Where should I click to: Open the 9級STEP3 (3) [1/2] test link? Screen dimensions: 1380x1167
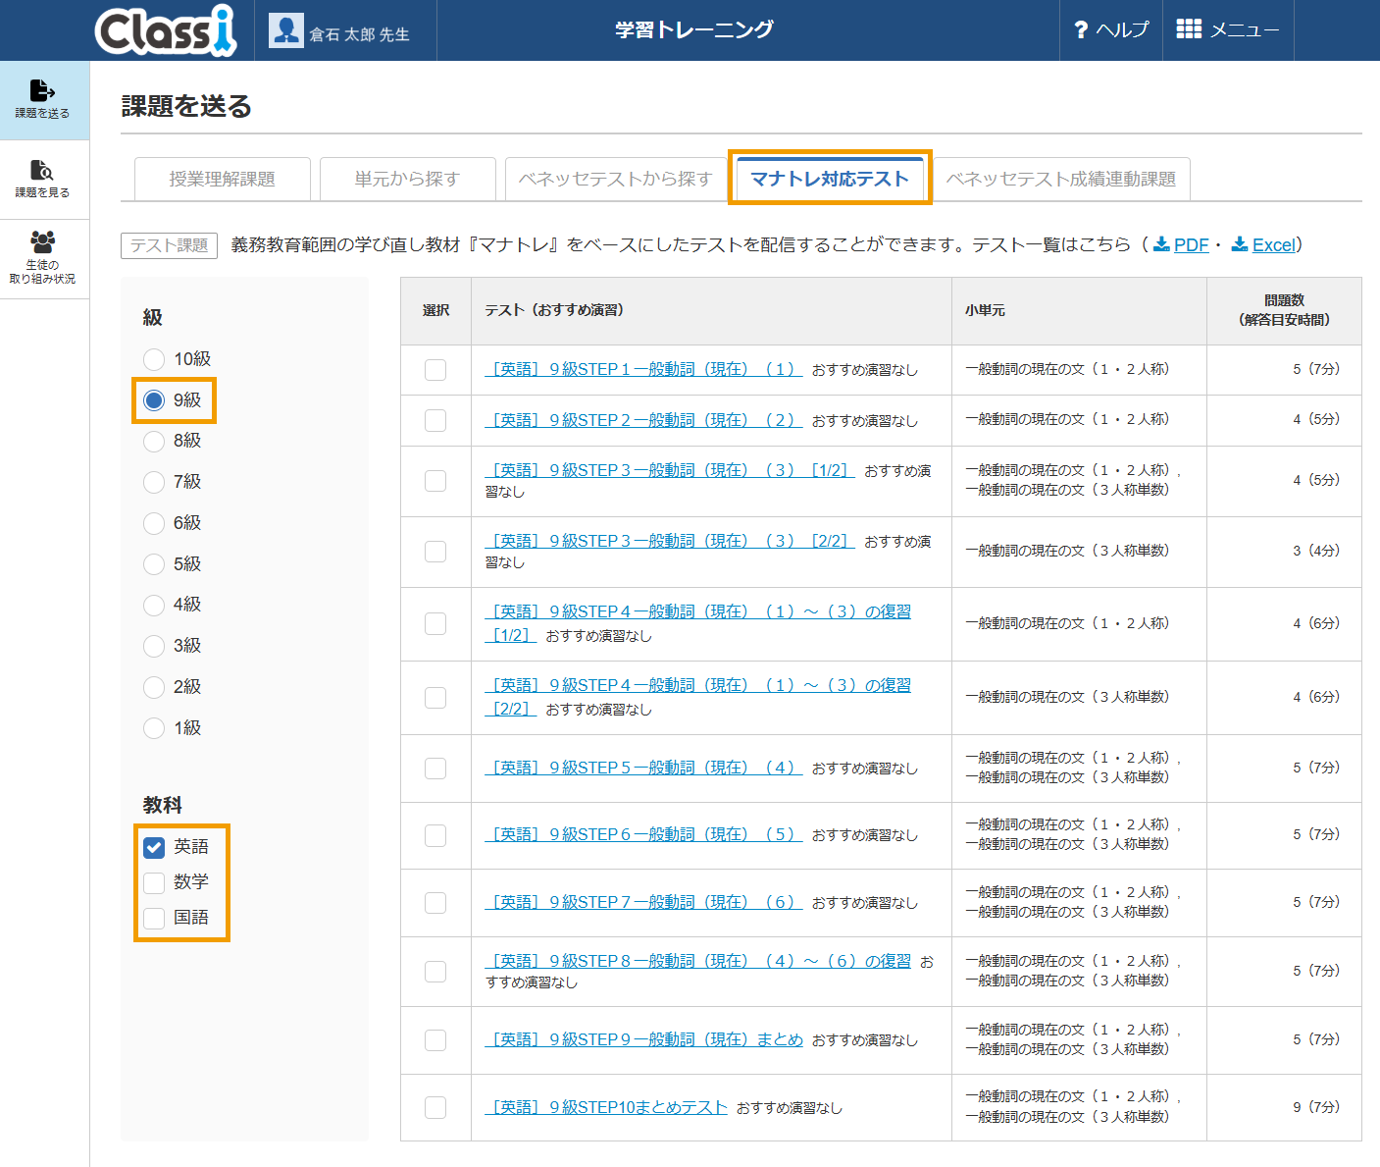(x=670, y=470)
